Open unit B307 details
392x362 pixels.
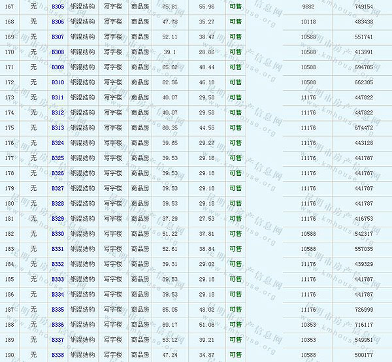pos(57,37)
